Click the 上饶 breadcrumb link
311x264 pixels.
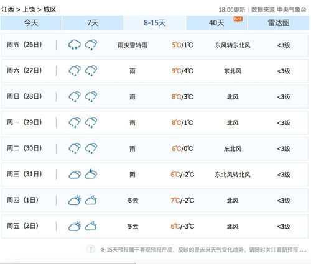point(29,9)
